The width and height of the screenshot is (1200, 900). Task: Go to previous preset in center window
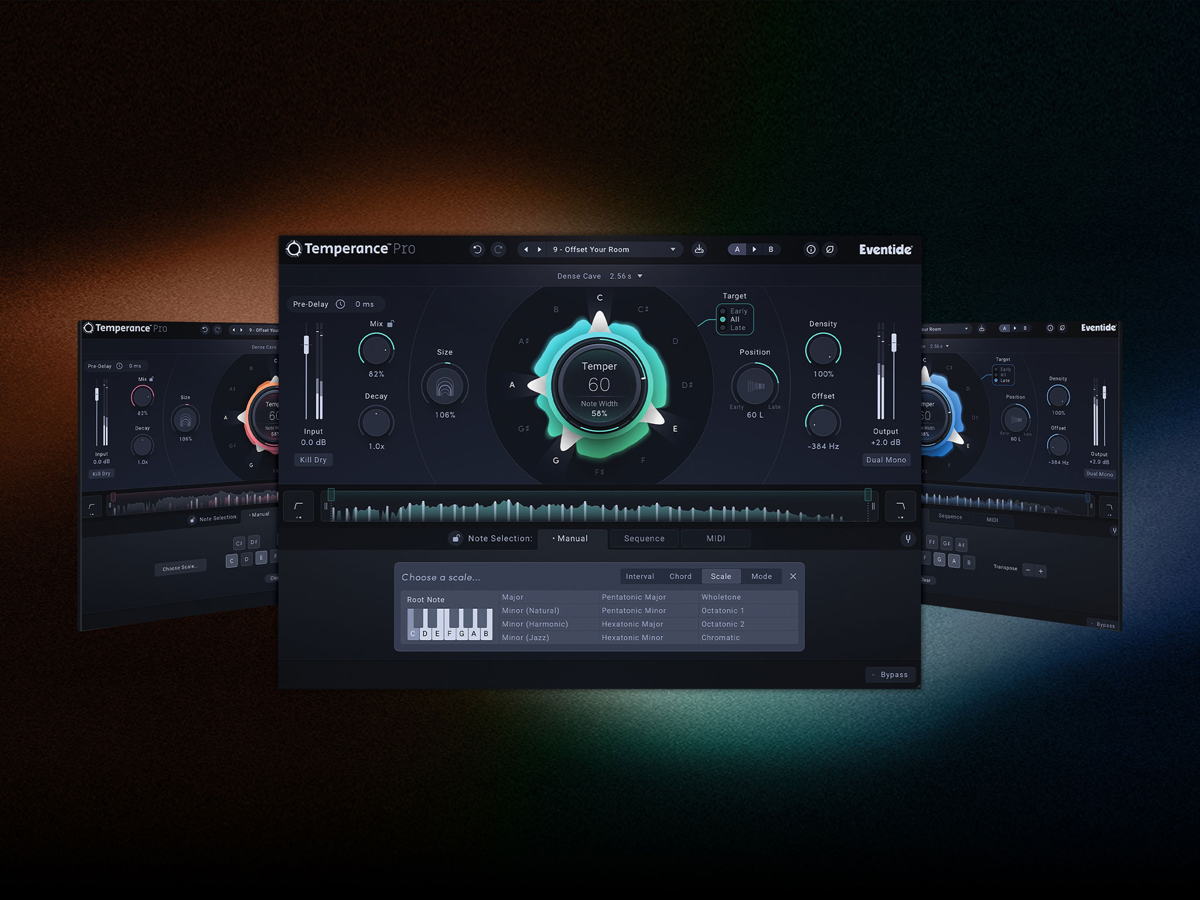tap(526, 250)
